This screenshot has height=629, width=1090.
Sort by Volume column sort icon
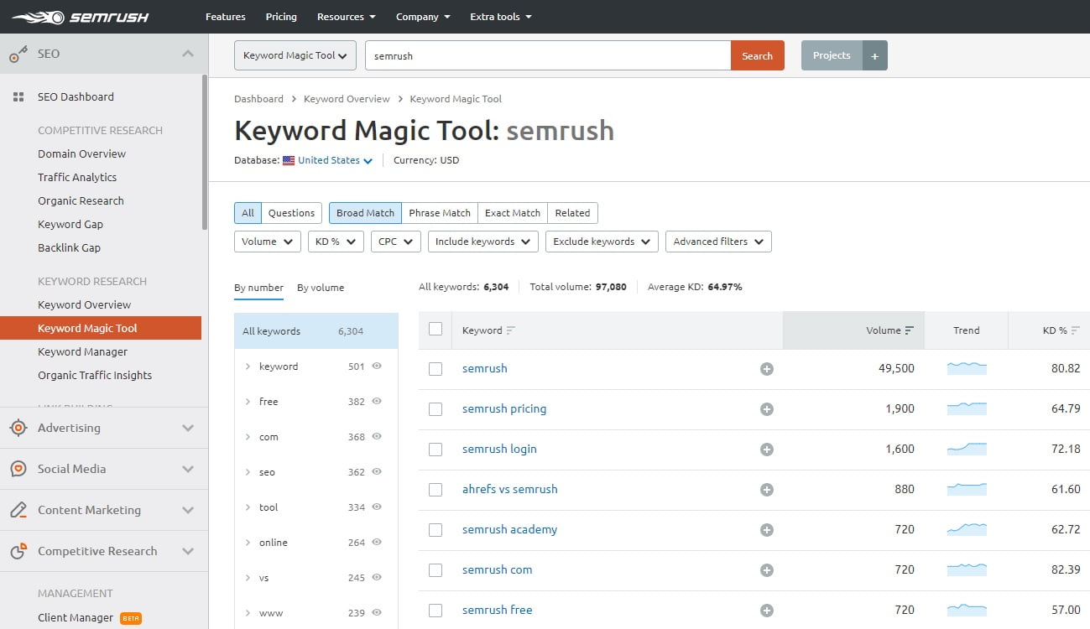[x=909, y=330]
